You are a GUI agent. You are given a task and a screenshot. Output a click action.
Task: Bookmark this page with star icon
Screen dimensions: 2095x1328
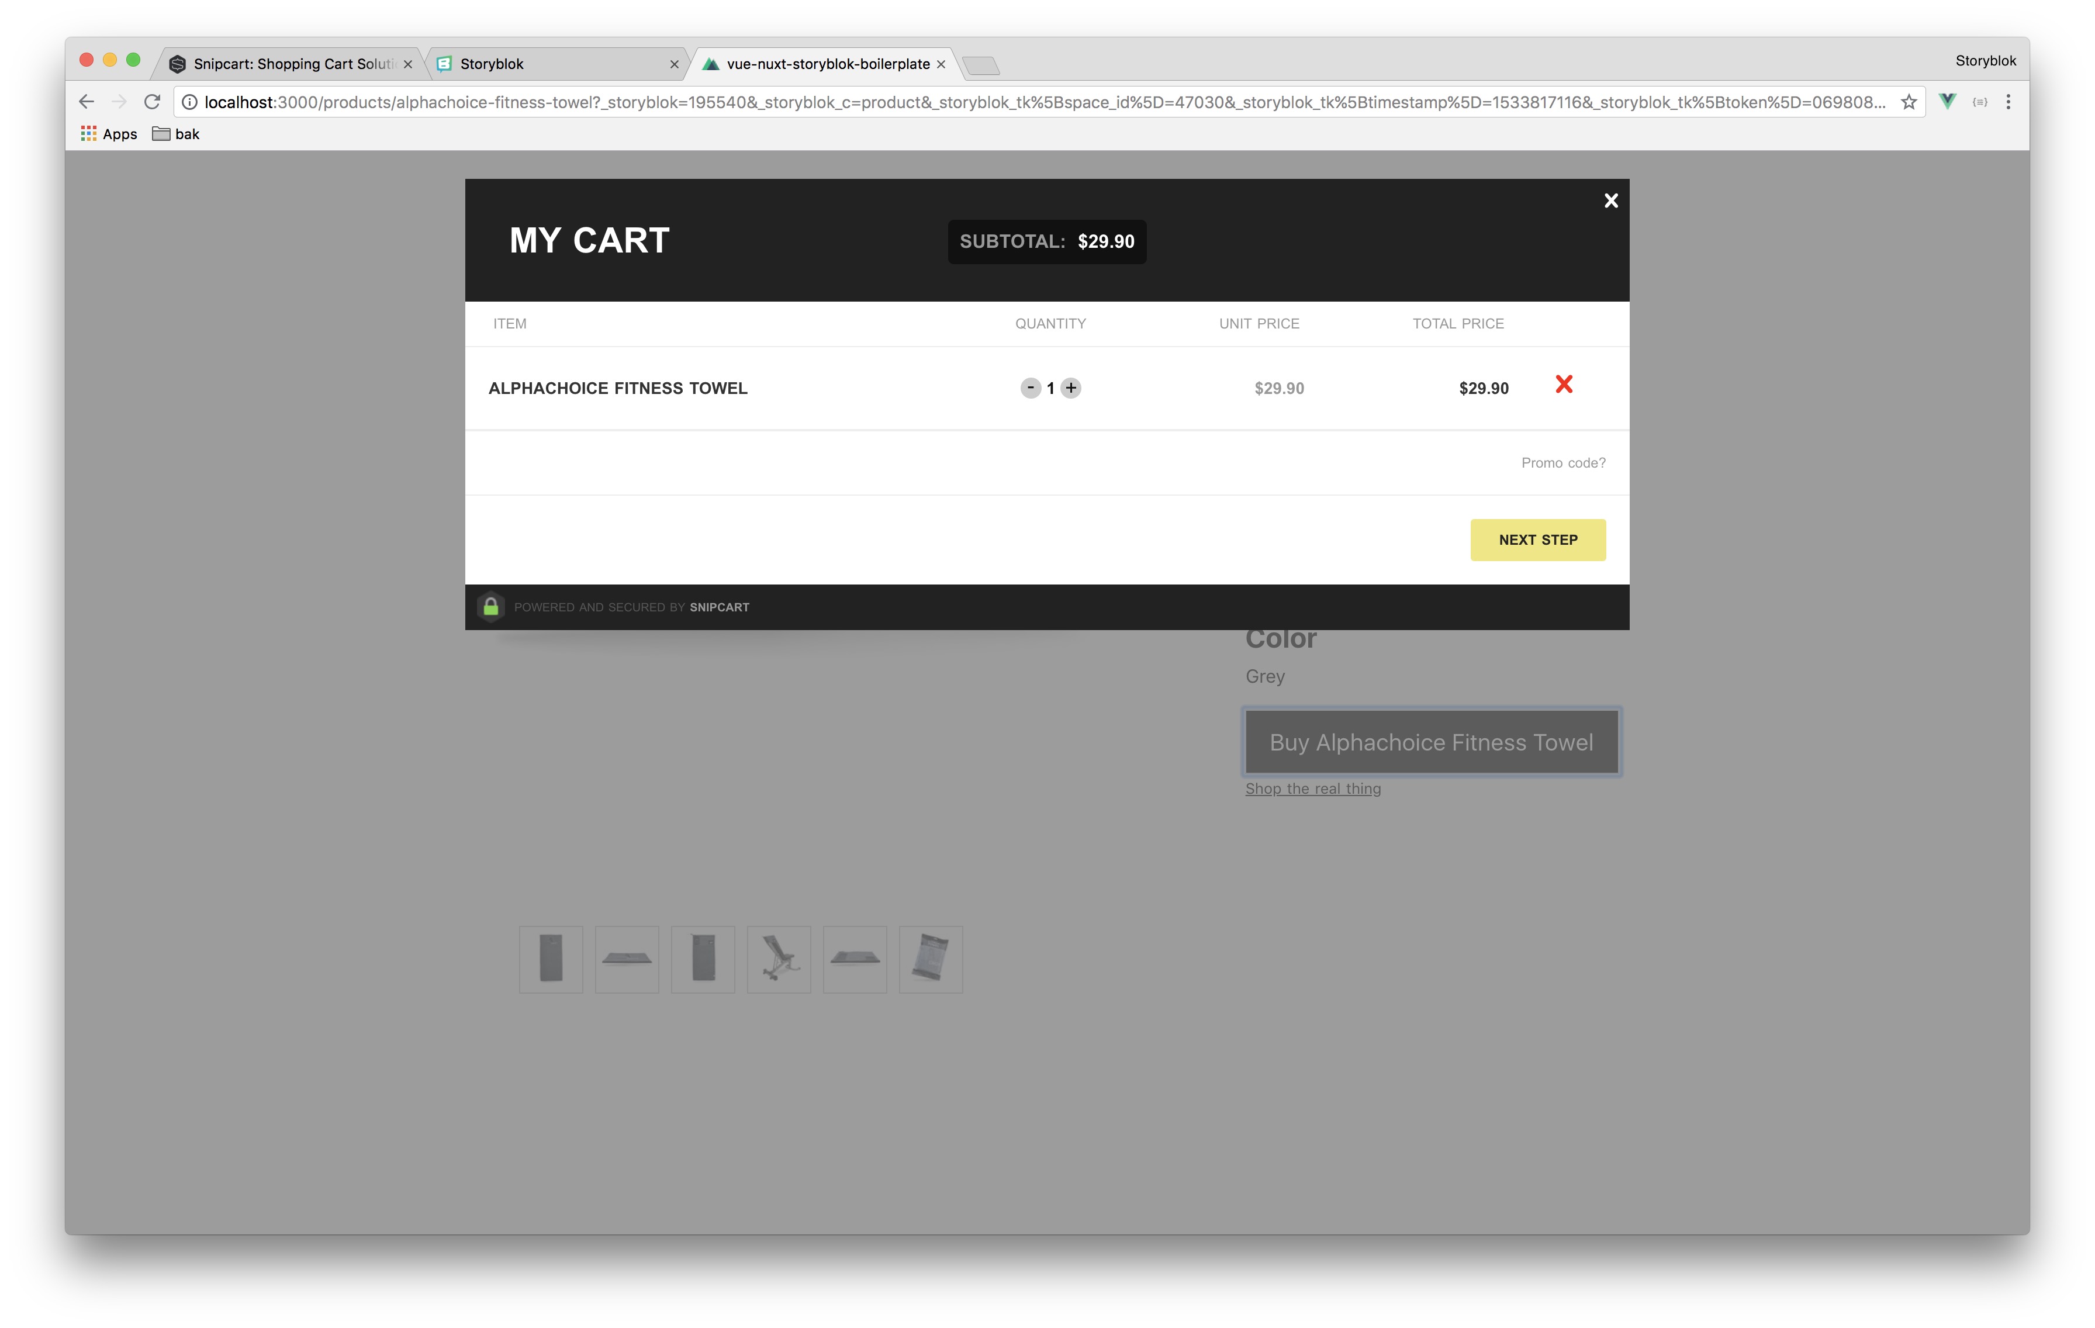(x=1909, y=102)
